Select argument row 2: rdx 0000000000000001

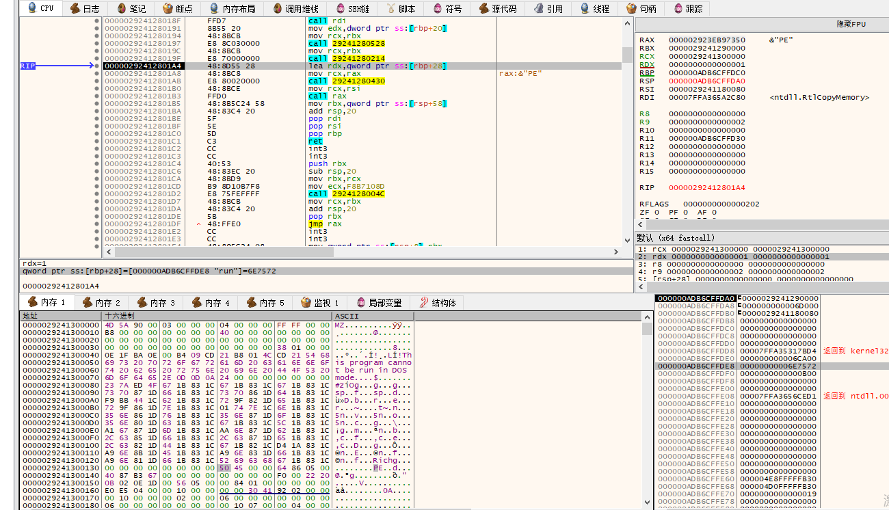762,257
